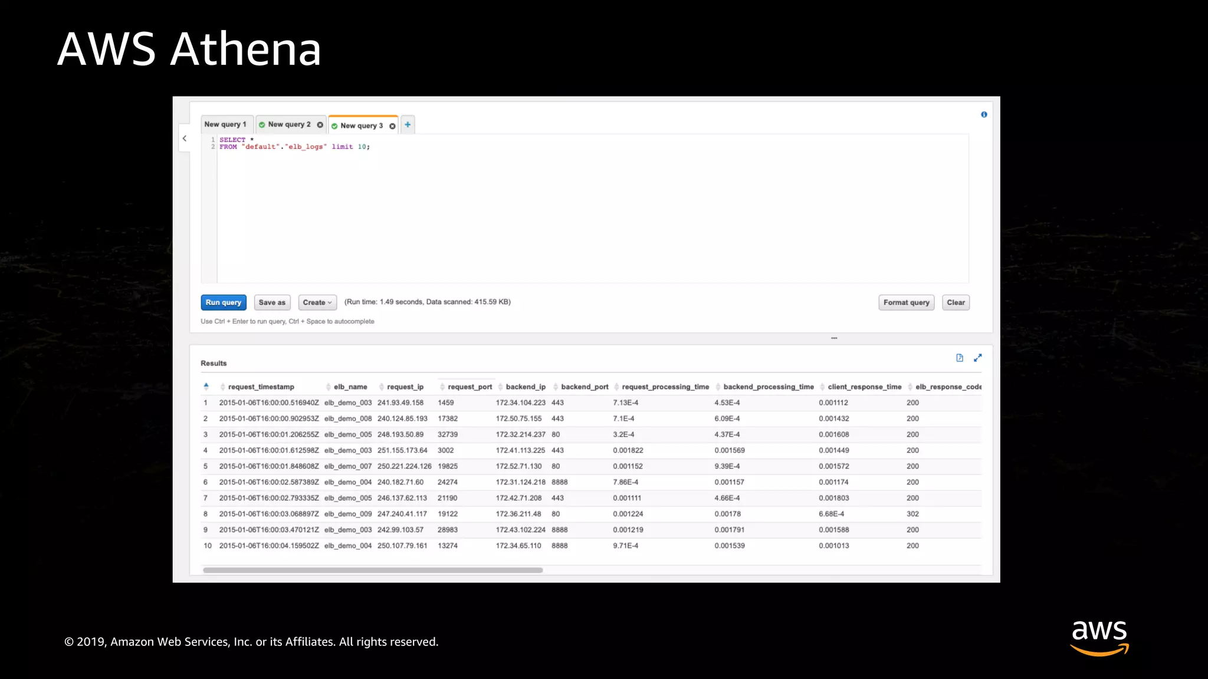Image resolution: width=1208 pixels, height=679 pixels.
Task: Select request IP 250.107.79.161
Action: 402,546
